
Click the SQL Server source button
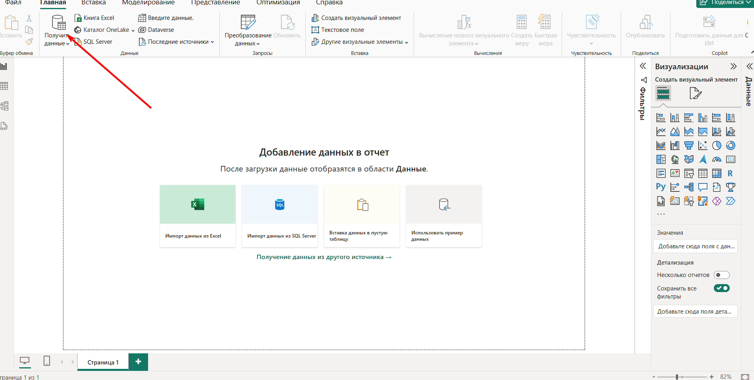[94, 42]
